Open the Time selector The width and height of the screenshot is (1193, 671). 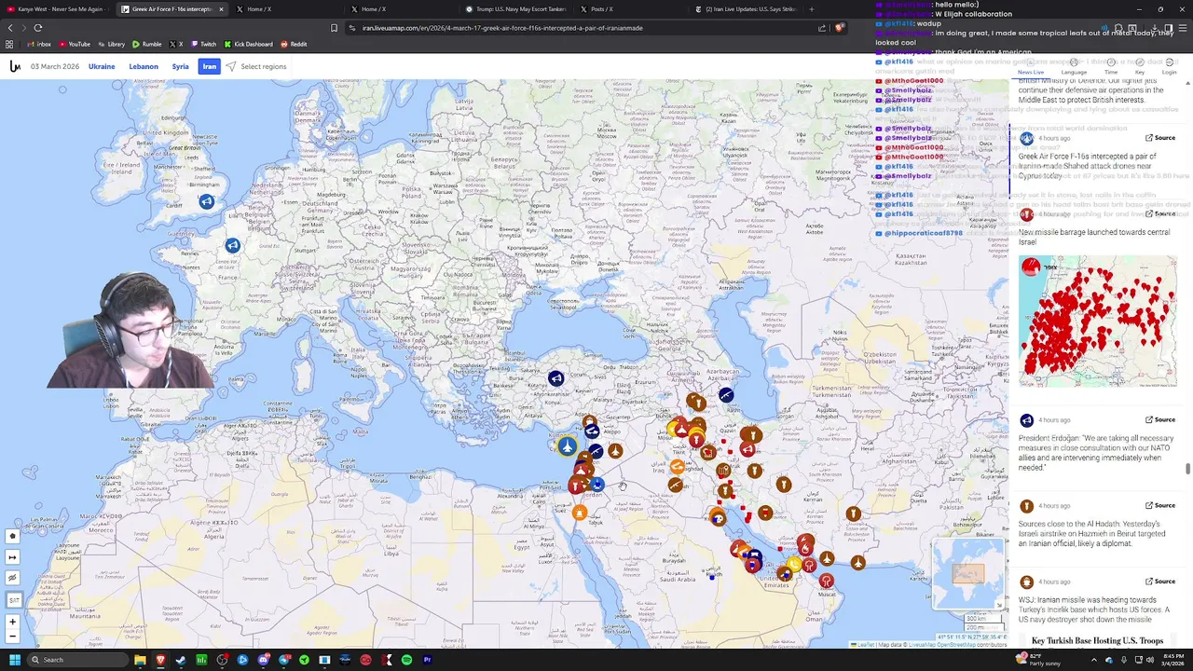tap(1111, 67)
